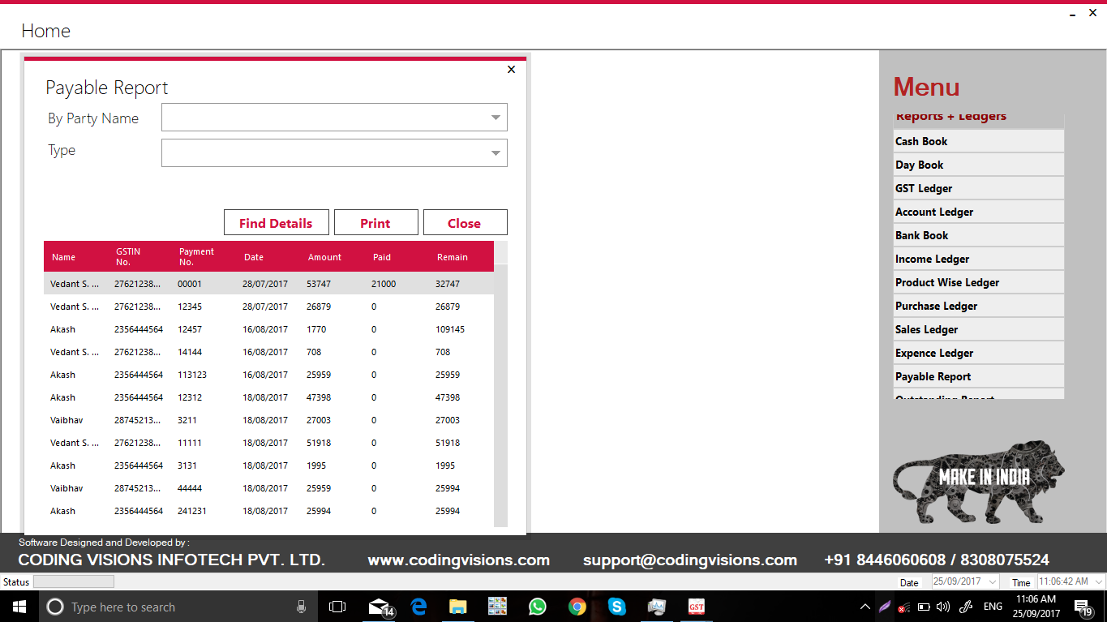The width and height of the screenshot is (1107, 622).
Task: Click the Find Details button
Action: click(276, 223)
